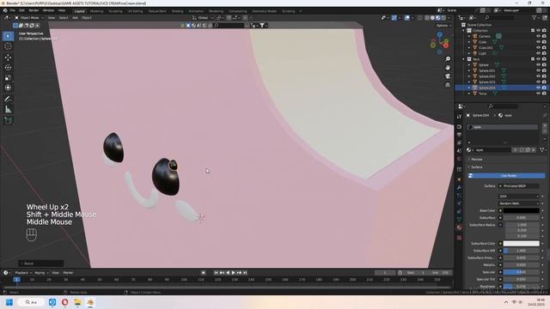
Task: Open the World properties tab
Action: [x=459, y=160]
